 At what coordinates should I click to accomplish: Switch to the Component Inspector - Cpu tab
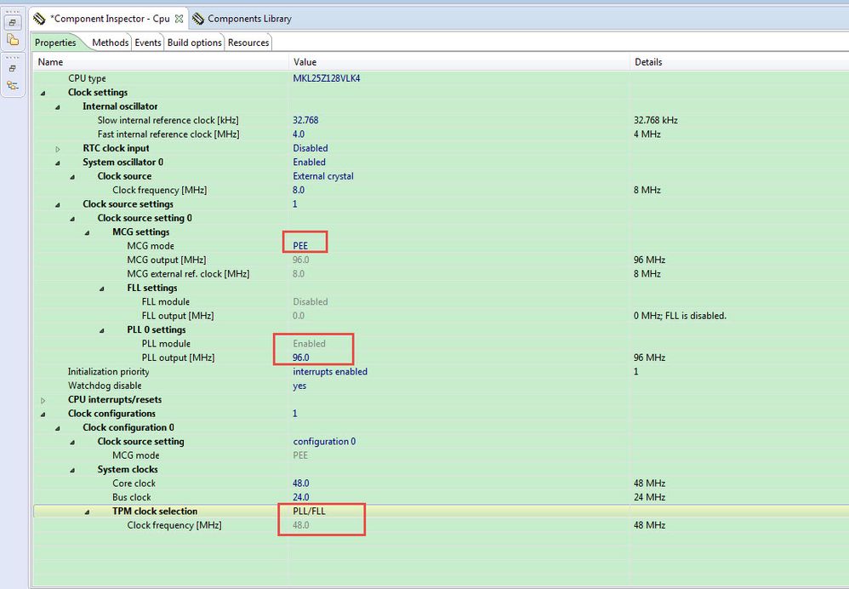pos(110,19)
